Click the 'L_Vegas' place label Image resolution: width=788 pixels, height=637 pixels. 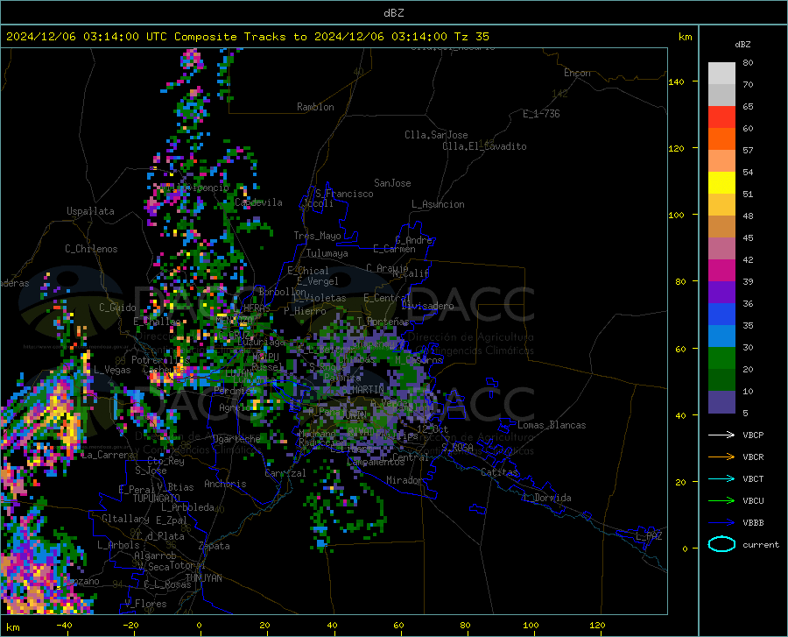pos(112,370)
